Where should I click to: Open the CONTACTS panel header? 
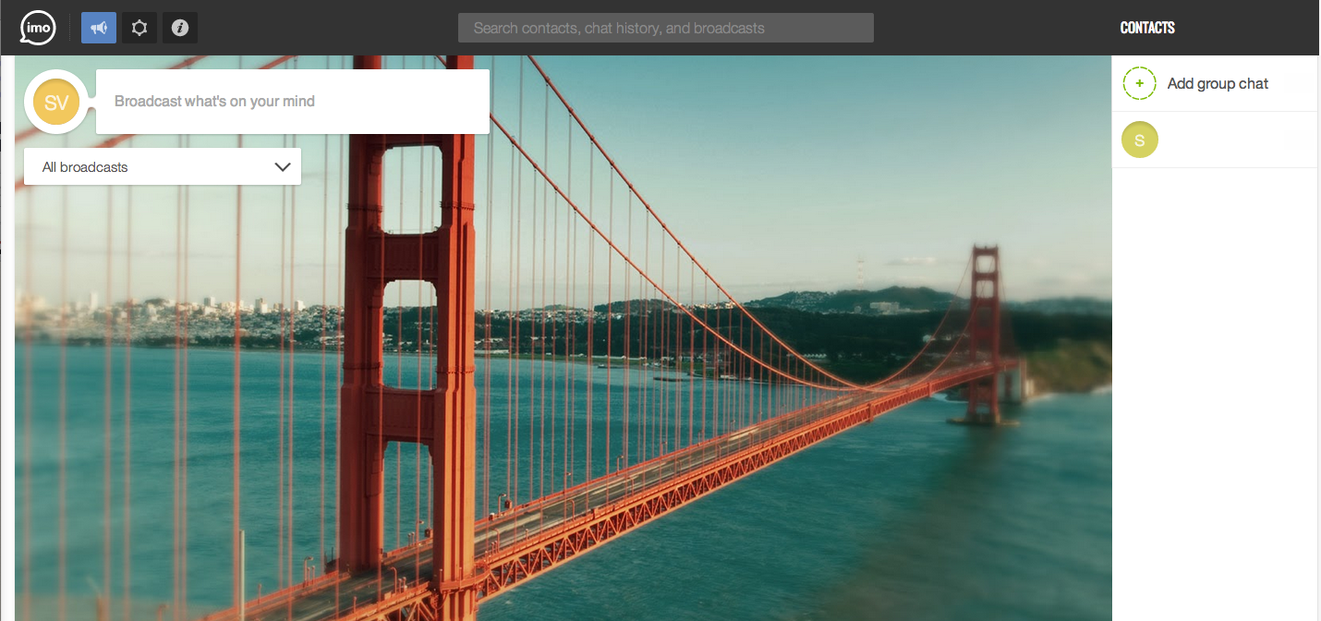pos(1147,28)
